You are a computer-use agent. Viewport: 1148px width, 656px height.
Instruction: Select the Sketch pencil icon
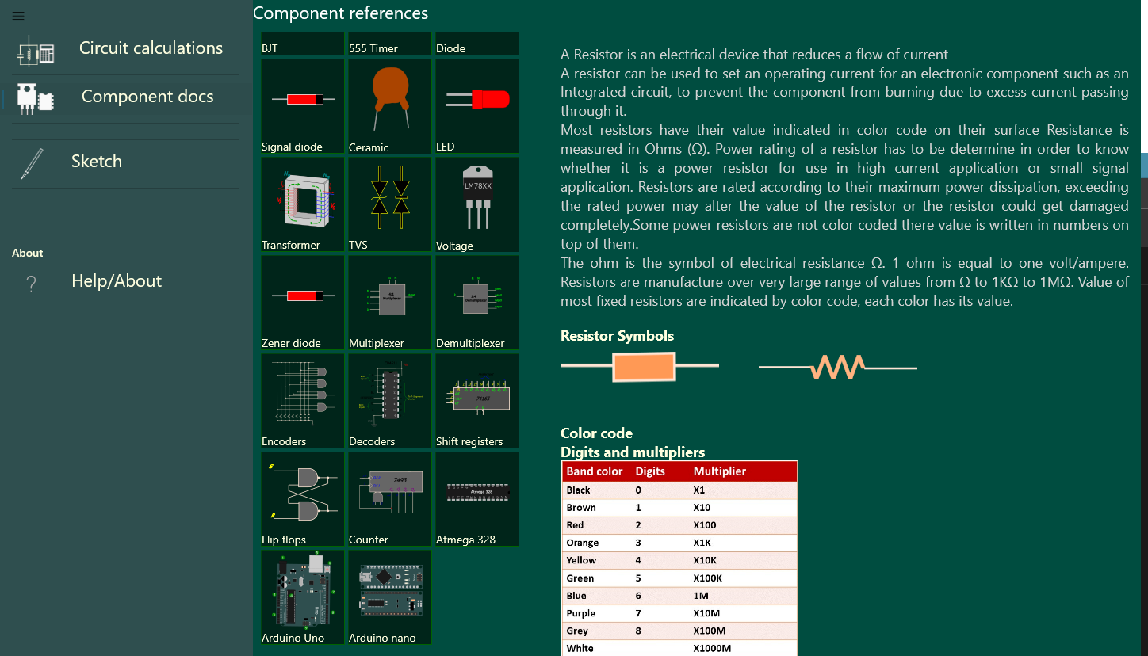(30, 161)
